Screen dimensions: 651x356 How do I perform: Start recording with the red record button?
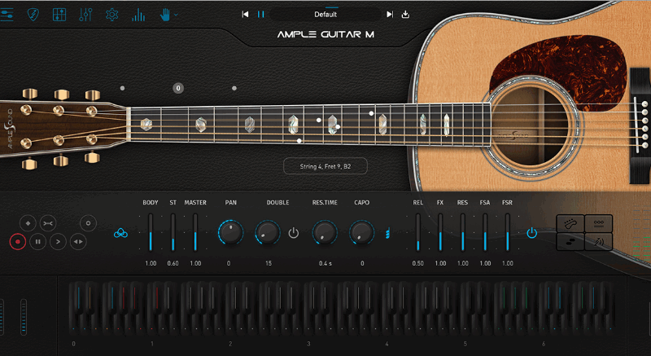(18, 241)
